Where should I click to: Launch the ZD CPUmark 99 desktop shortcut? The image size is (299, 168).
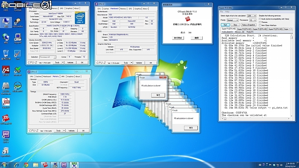pos(6,119)
